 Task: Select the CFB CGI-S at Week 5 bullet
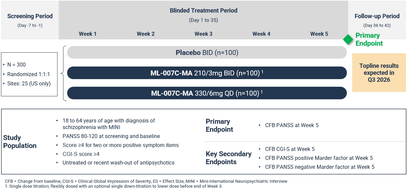pos(290,149)
